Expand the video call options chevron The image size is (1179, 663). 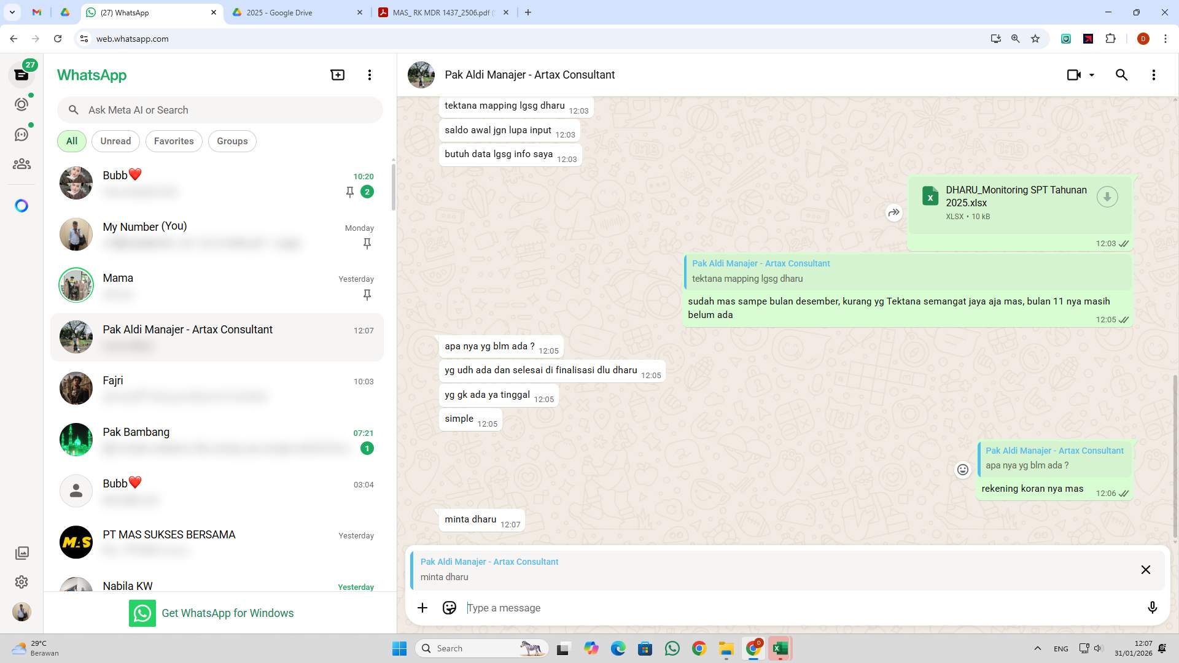[1092, 74]
